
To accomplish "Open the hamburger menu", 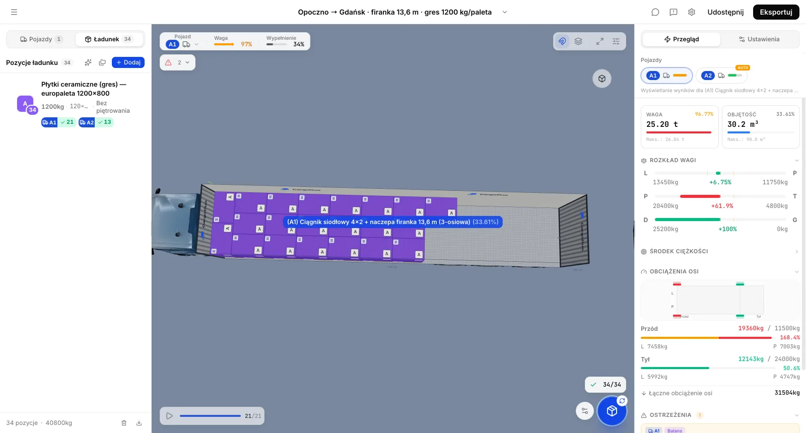I will pos(14,12).
